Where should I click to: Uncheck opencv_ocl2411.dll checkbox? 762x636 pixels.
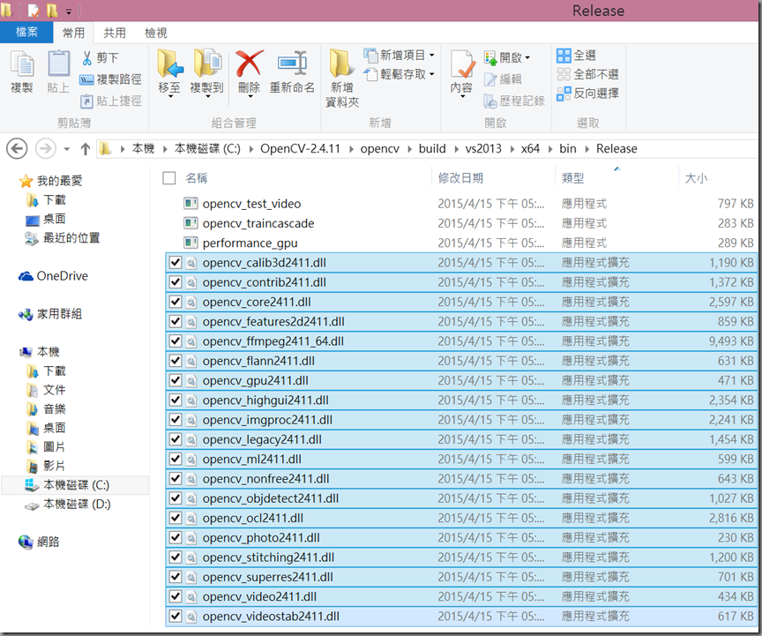175,518
